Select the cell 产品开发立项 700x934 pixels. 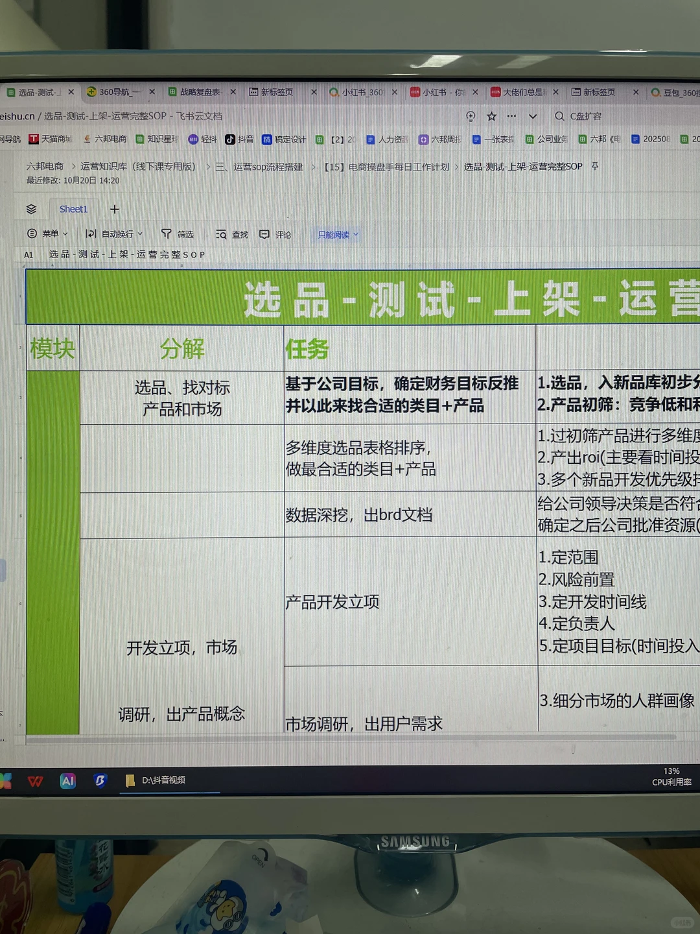point(411,602)
